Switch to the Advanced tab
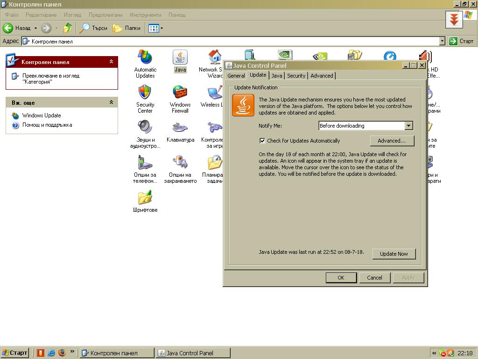Screen dimensions: 478x359 click(x=322, y=76)
